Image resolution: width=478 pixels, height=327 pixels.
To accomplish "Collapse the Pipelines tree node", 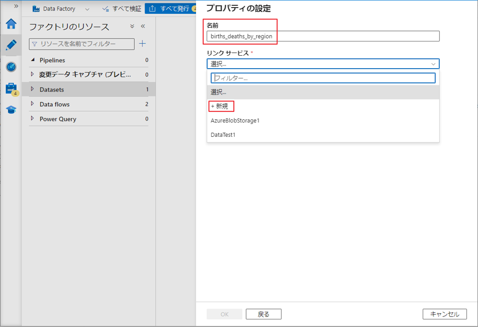I will pyautogui.click(x=32, y=60).
